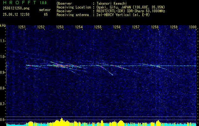Screen dimensions: 199x126
Task: Click the Receiving antenna label
Action: click(x=73, y=15)
